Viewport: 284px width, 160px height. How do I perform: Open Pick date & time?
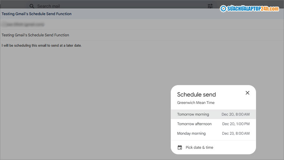[x=213, y=148]
